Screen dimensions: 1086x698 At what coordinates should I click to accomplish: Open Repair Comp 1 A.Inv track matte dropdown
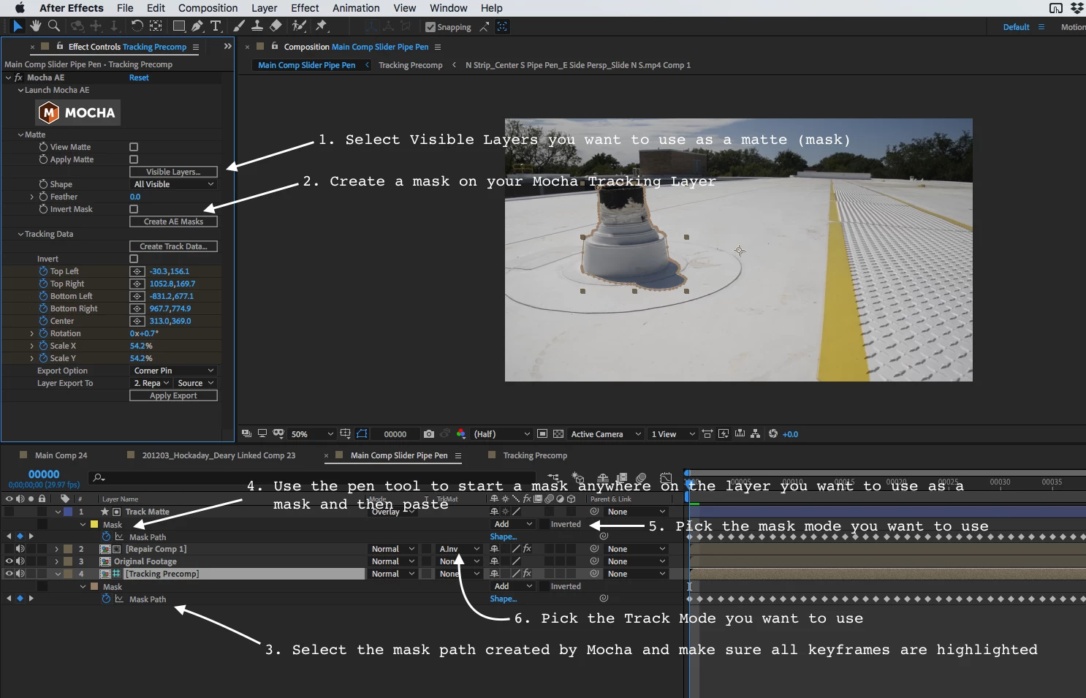pyautogui.click(x=459, y=549)
